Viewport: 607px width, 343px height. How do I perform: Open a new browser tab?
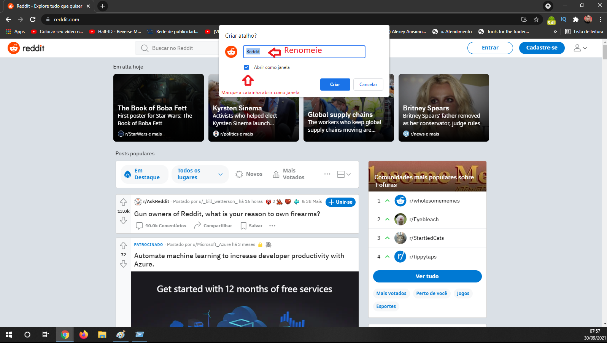click(103, 6)
